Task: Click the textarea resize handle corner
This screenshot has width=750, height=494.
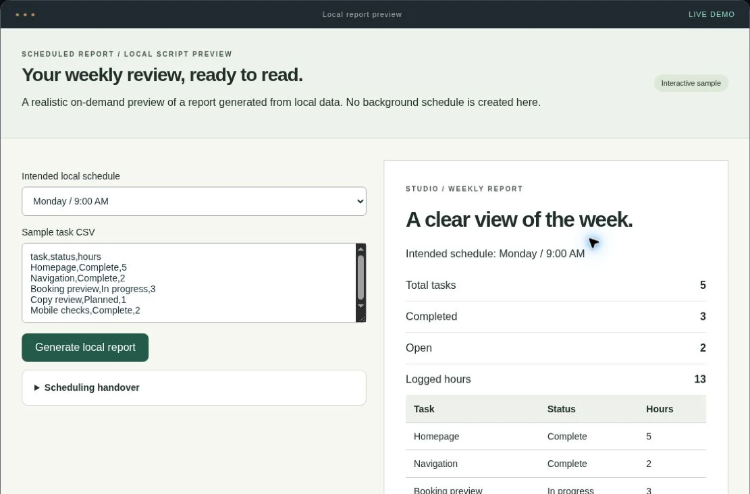Action: tap(362, 319)
